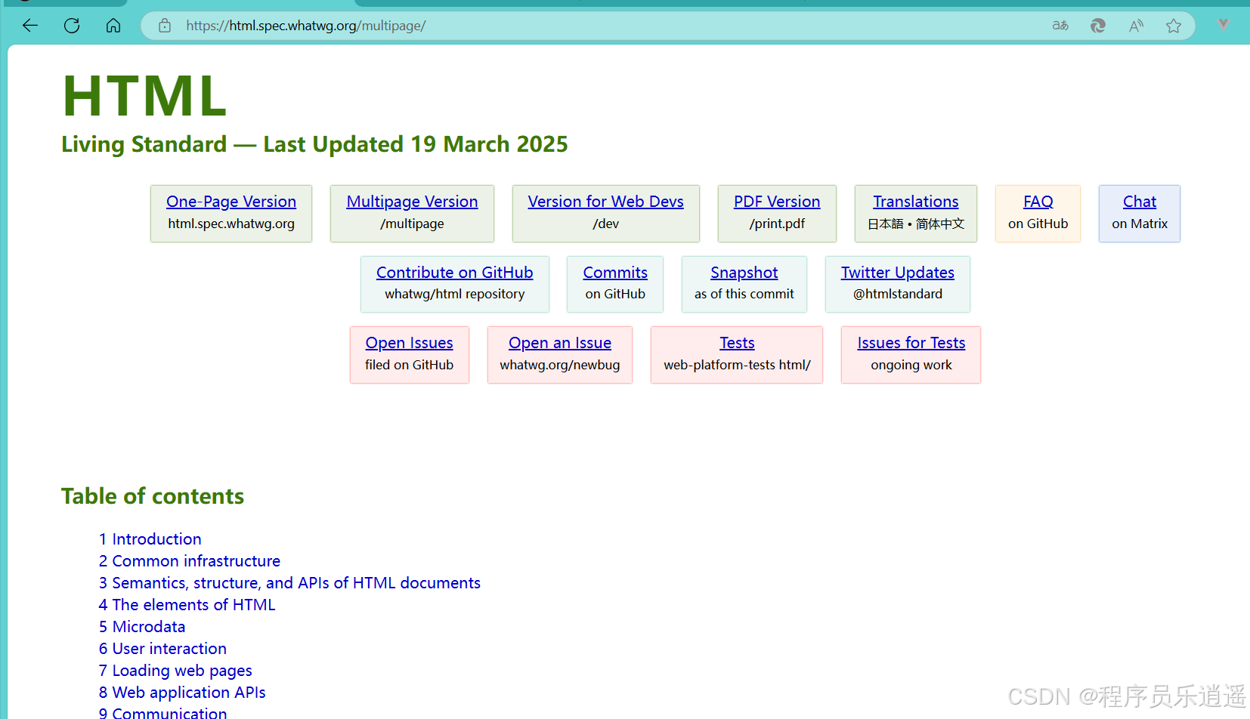The image size is (1250, 719).
Task: Go to section 4 The elements of HTML
Action: [187, 605]
